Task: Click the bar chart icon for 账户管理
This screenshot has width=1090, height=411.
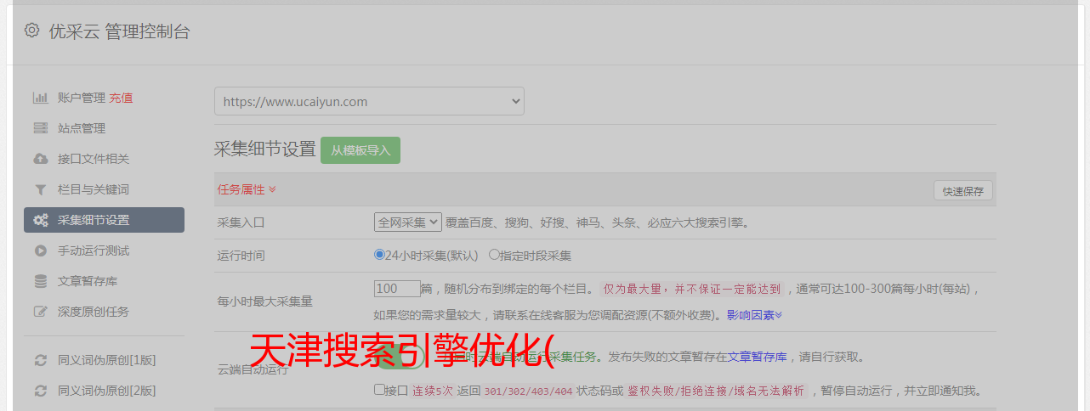Action: pos(40,98)
